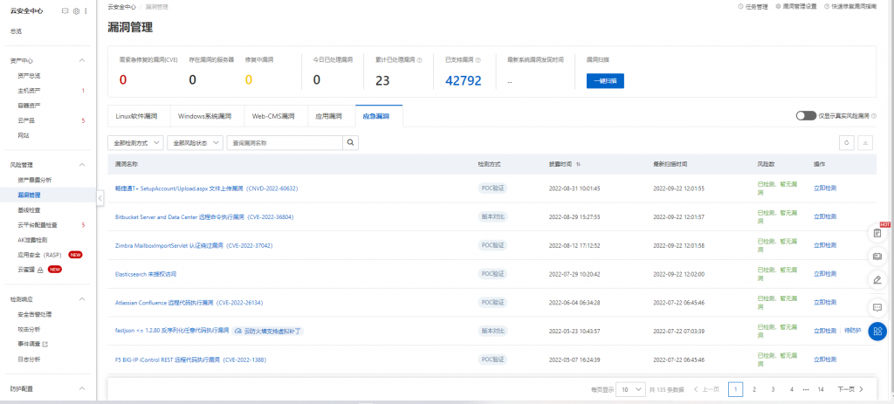Click help icon beside 仅显示真实风险漏洞
The height and width of the screenshot is (404, 894).
pos(873,116)
